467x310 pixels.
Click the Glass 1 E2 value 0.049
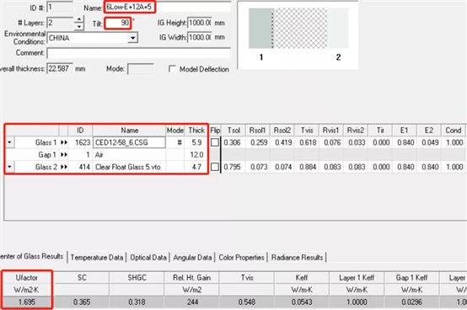[x=430, y=142]
